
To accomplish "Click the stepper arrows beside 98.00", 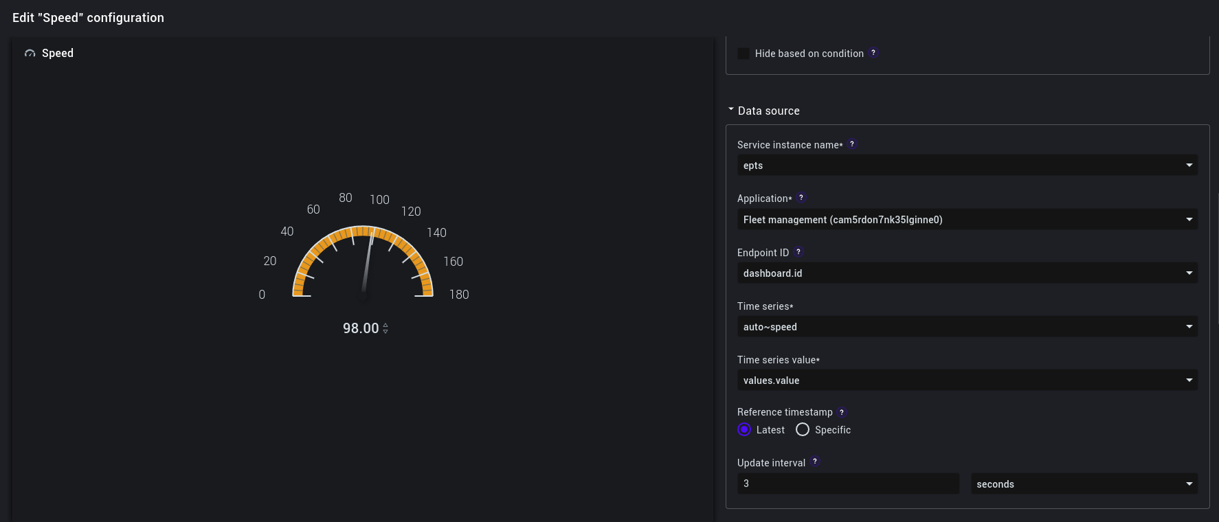I will [385, 328].
